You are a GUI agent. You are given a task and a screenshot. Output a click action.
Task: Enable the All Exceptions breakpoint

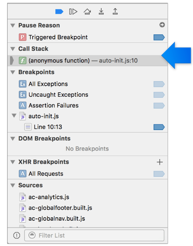click(159, 84)
